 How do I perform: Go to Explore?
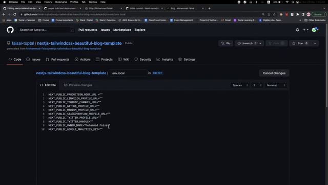(140, 30)
